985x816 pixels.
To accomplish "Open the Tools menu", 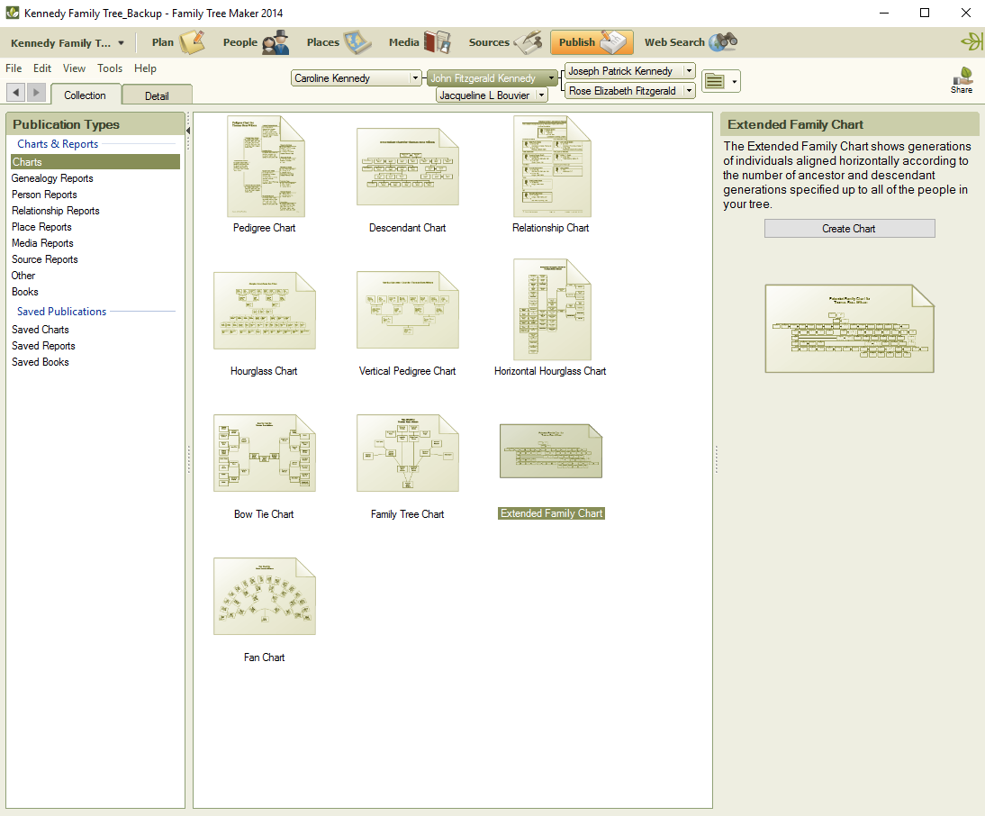I will click(110, 68).
